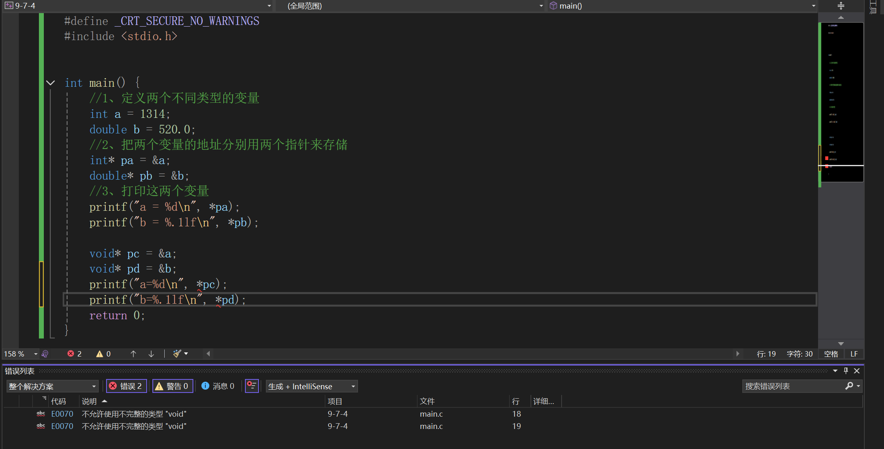Screen dimensions: 884x449
Task: Toggle the 错误 2 filter button
Action: coord(126,386)
